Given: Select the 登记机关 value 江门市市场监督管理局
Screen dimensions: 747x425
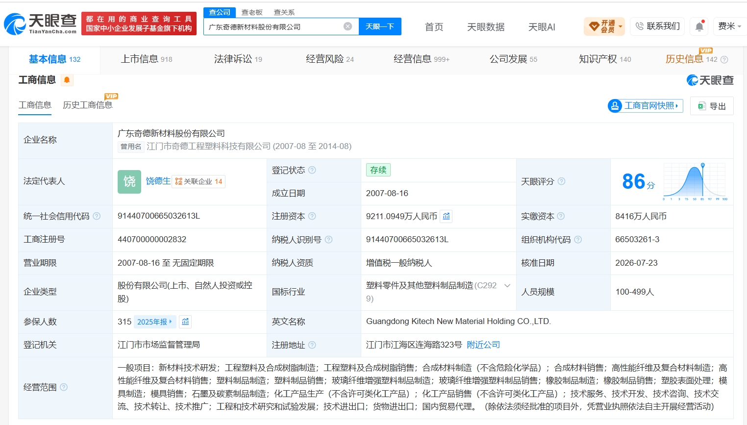Looking at the screenshot, I should pos(159,345).
